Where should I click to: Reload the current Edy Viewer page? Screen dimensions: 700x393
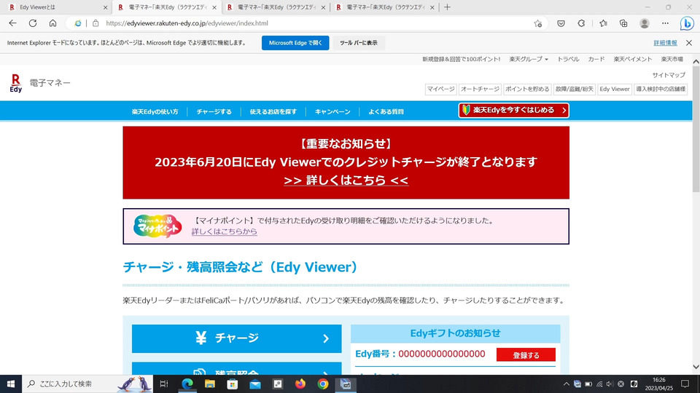(33, 23)
